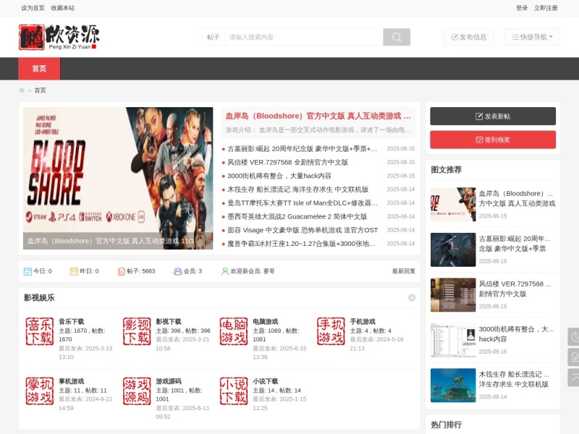Click the 古墓丽影 thumbnail in 图文推荐
Image resolution: width=579 pixels, height=434 pixels.
pyautogui.click(x=453, y=250)
